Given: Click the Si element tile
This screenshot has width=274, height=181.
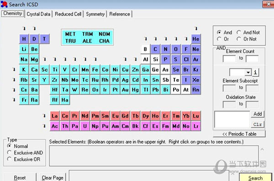Looking at the screenshot, I should pos(155,59).
